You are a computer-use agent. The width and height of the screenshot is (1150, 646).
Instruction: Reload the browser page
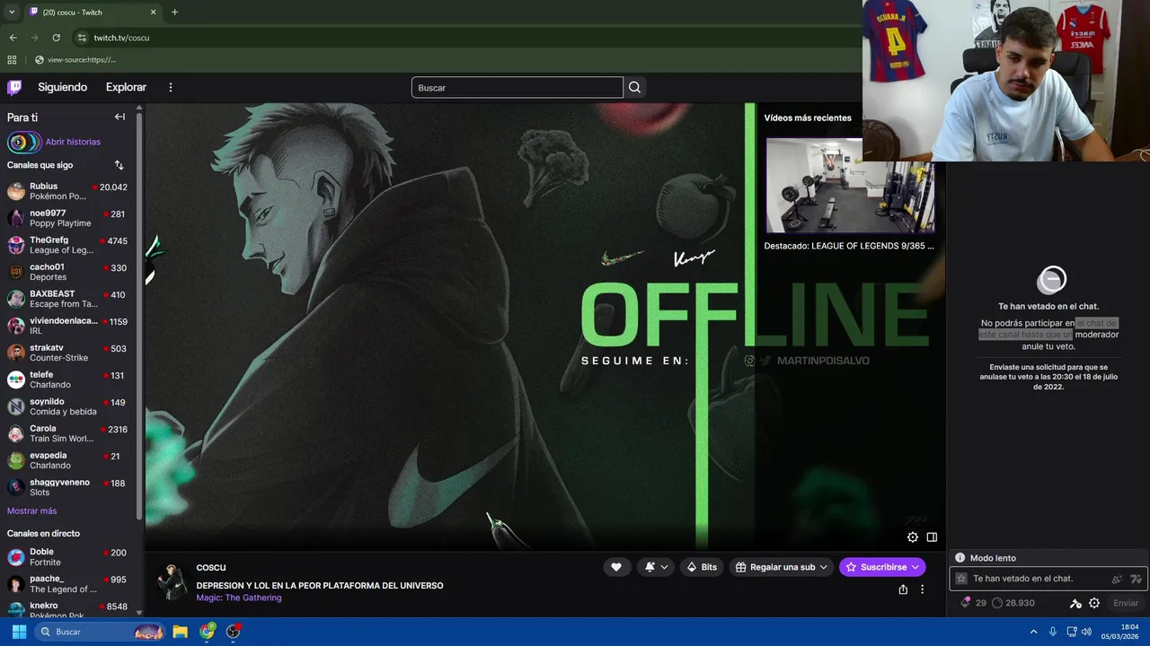(56, 38)
